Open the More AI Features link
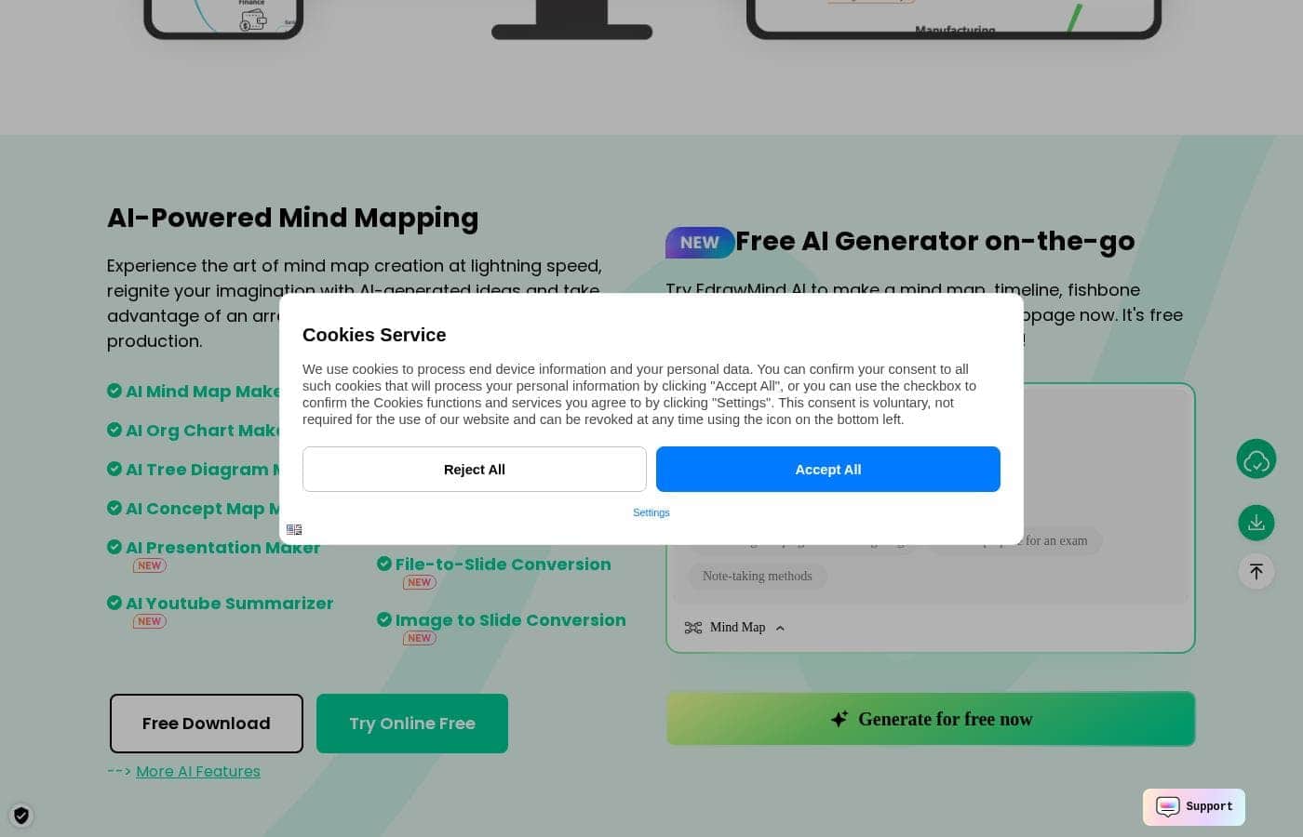Viewport: 1303px width, 837px height. (198, 771)
